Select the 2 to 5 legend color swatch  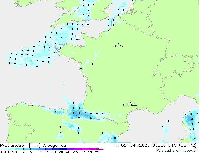[x=27, y=149]
